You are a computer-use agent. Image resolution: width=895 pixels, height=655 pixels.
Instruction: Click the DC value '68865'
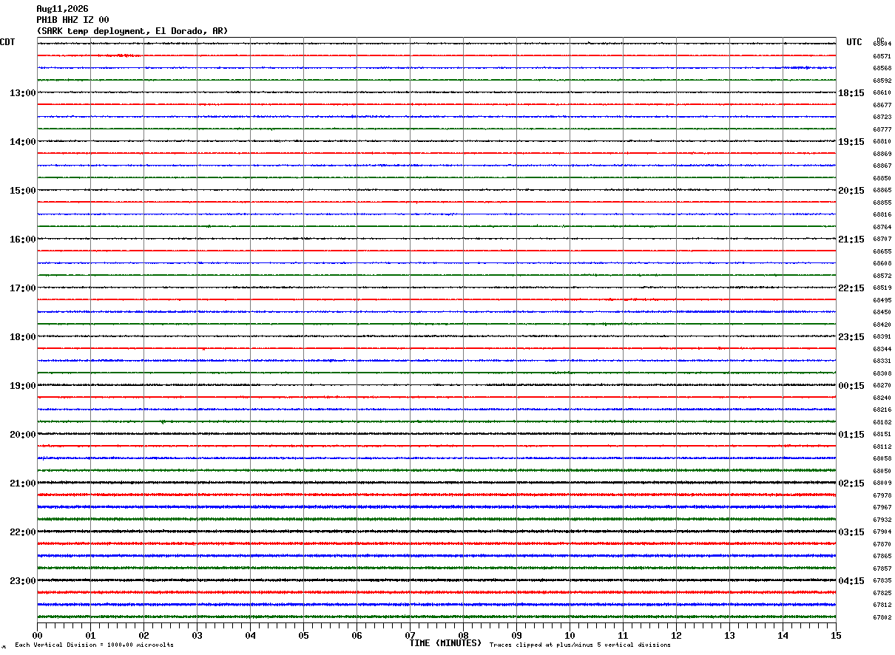882,191
